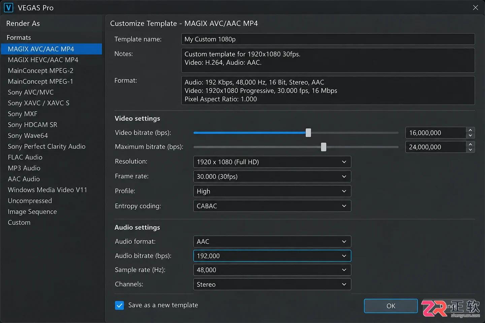Click OK to confirm the template
485x323 pixels.
391,306
